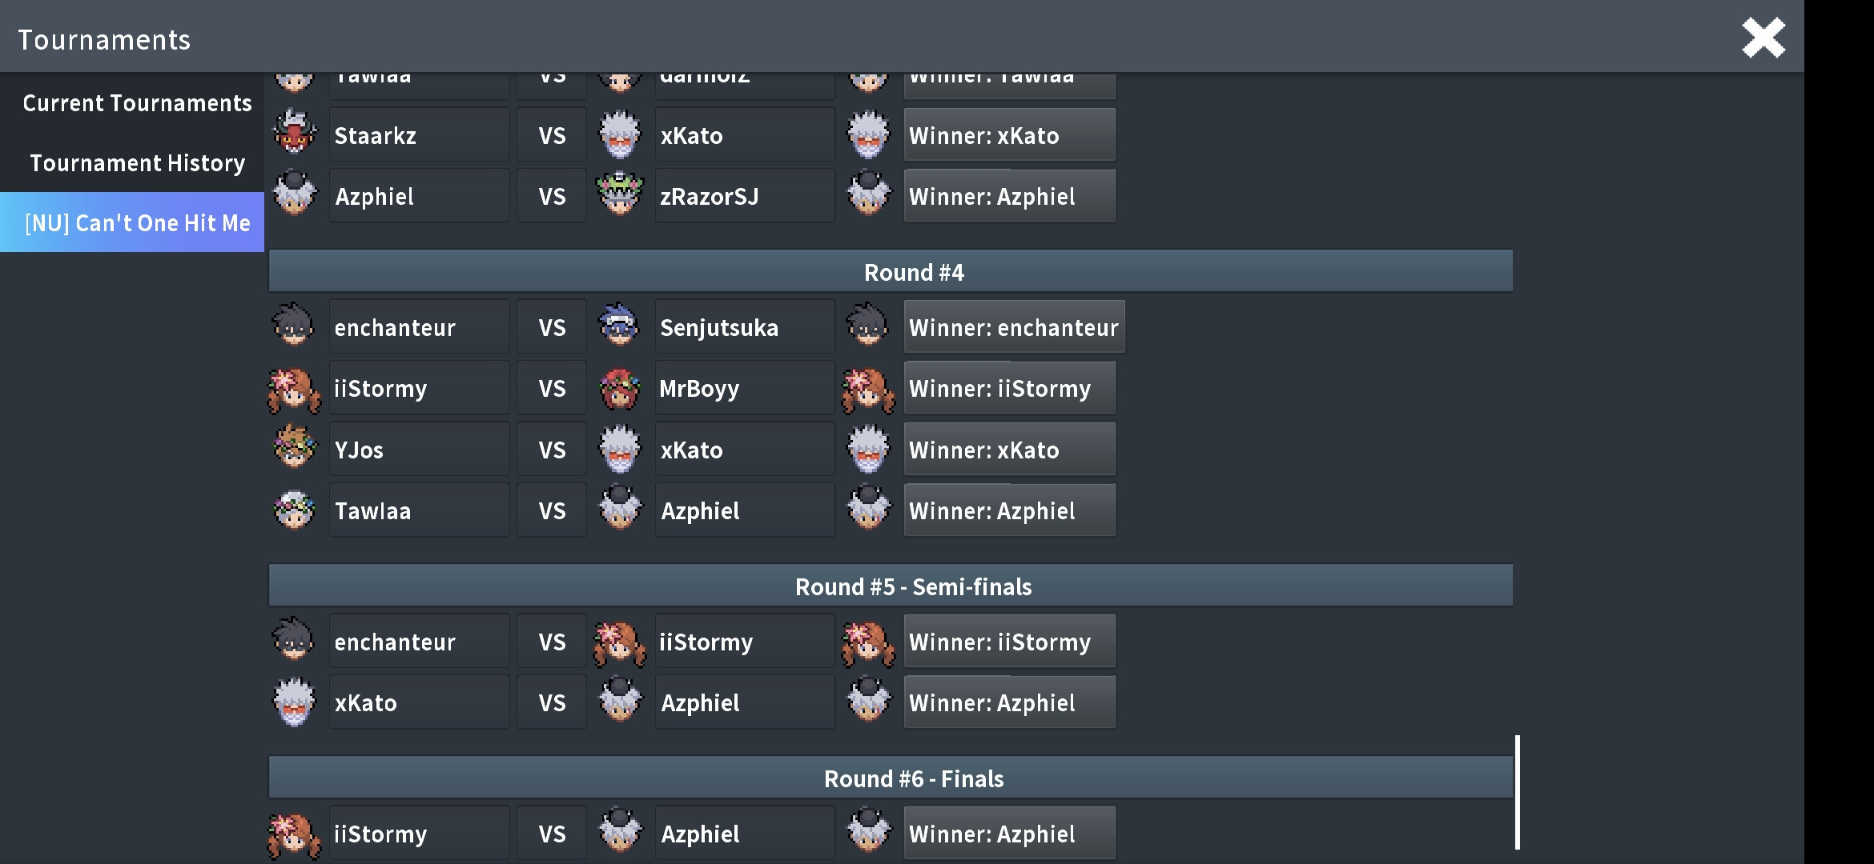Click xKato's avatar in Semi-finals row

[x=294, y=702]
